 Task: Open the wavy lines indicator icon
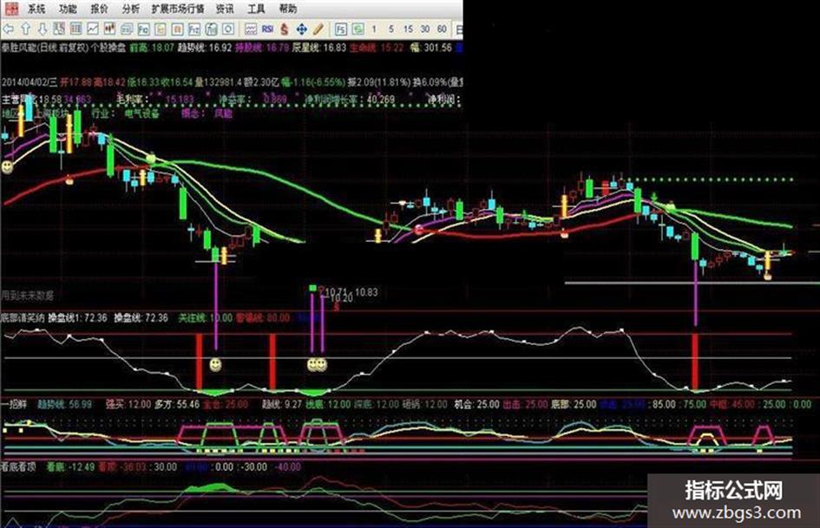coord(251,29)
